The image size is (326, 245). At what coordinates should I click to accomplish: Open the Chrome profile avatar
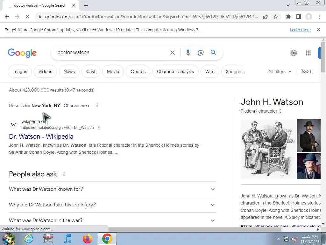pos(309,17)
